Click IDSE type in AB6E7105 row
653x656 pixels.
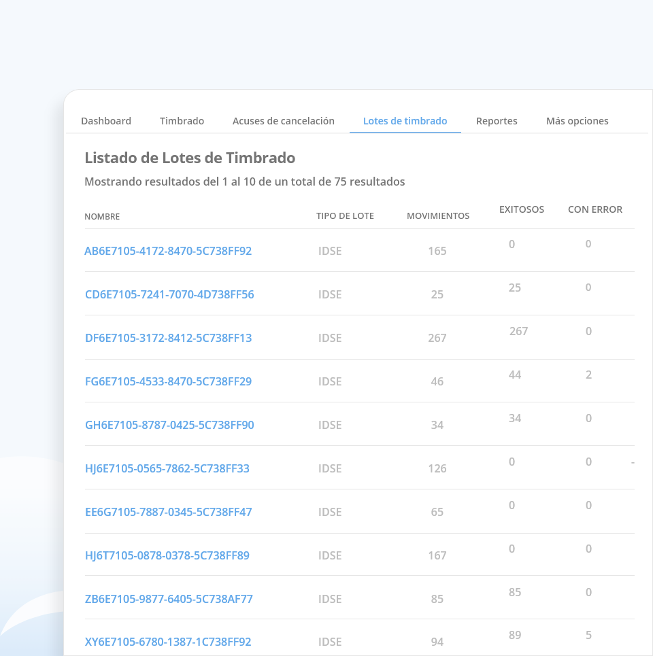pyautogui.click(x=330, y=251)
